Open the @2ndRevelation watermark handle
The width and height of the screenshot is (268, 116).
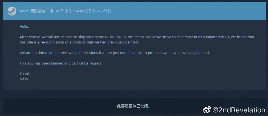click(x=239, y=110)
